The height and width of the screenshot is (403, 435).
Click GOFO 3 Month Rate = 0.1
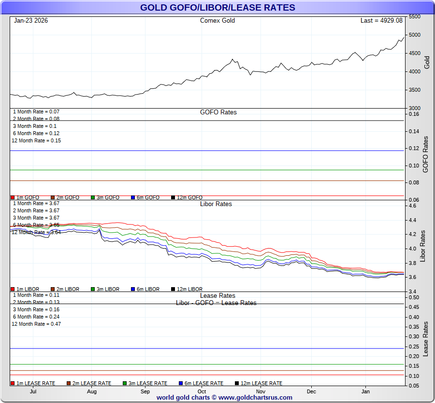pos(35,126)
